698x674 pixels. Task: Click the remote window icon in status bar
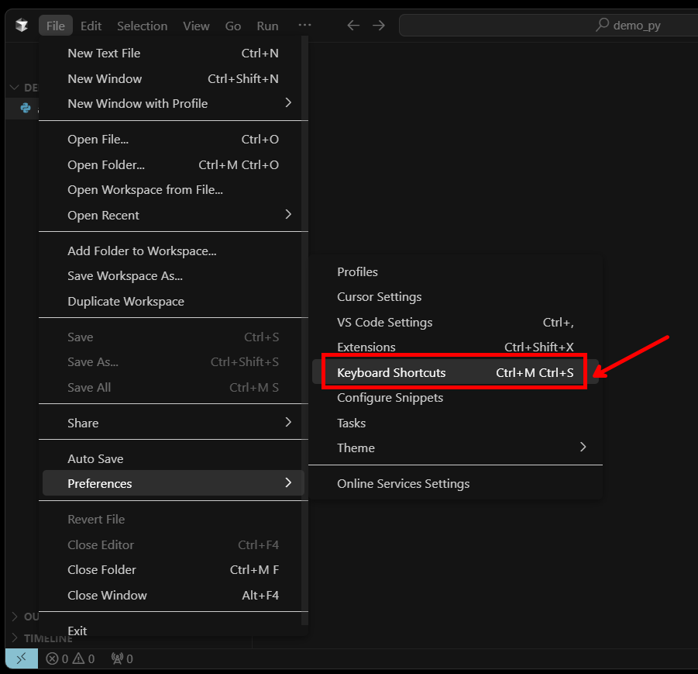pyautogui.click(x=22, y=658)
